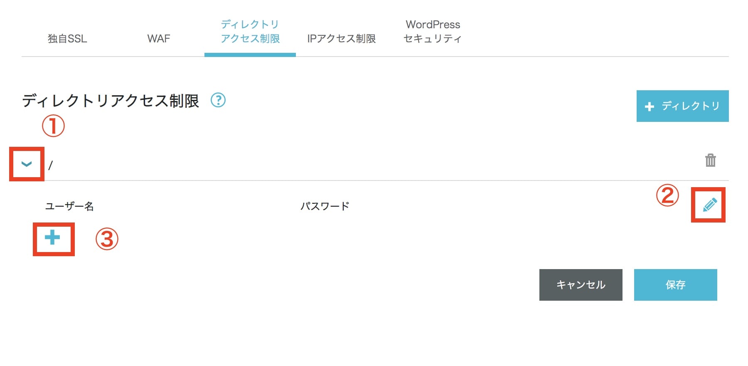Delete the root directory with trash icon

click(711, 160)
